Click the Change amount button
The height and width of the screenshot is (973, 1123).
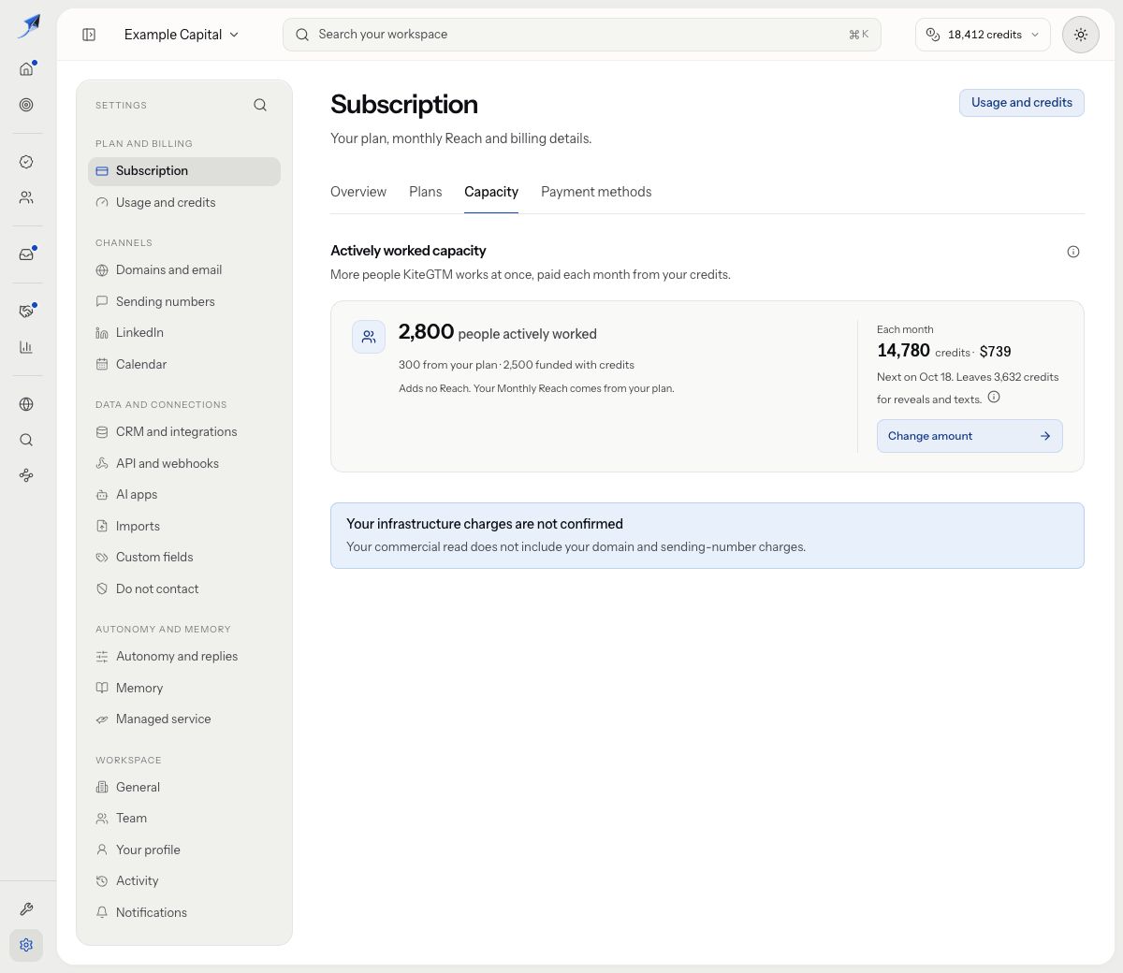click(970, 436)
